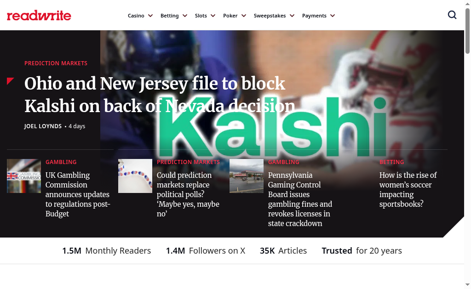This screenshot has width=471, height=289.
Task: Select the Prediction Markets category label above headline
Action: click(x=56, y=63)
